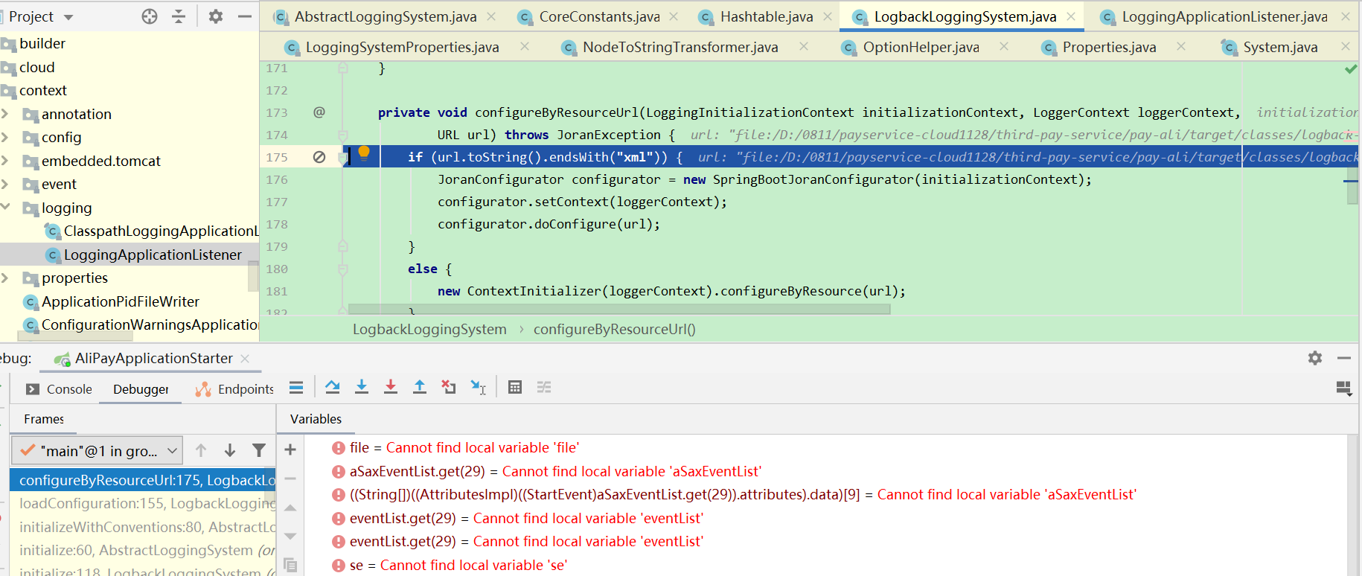1362x576 pixels.
Task: Open the Console tab
Action: pyautogui.click(x=59, y=389)
